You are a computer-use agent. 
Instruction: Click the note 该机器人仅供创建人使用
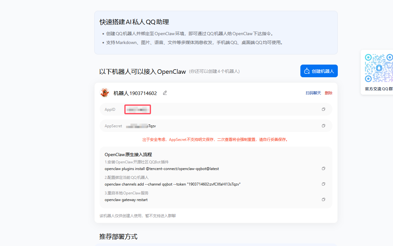138,216
